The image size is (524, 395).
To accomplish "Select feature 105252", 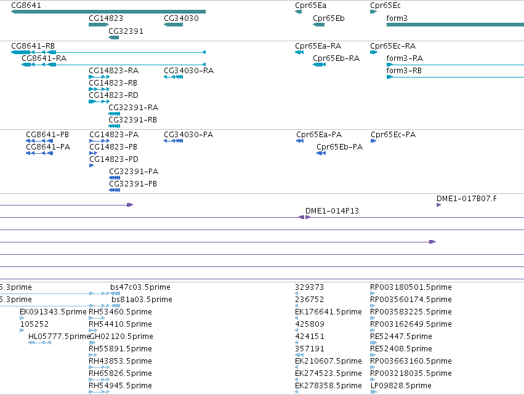I will click(22, 330).
